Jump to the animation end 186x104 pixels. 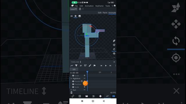coord(110,66)
